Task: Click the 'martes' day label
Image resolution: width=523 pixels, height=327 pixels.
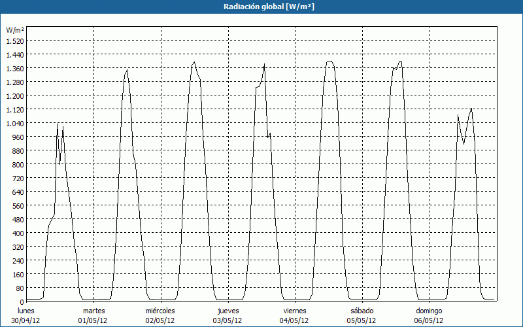Action: tap(93, 311)
